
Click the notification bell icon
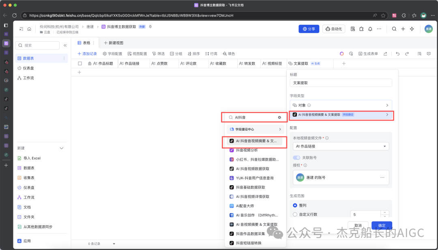pos(370,29)
